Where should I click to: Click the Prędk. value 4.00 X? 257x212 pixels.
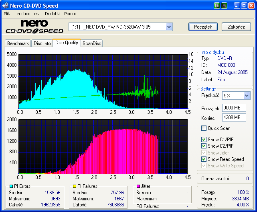click(x=243, y=205)
